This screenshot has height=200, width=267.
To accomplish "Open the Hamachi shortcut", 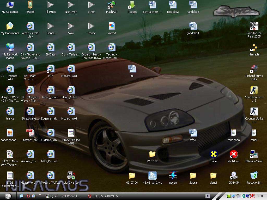I will pos(254,48).
